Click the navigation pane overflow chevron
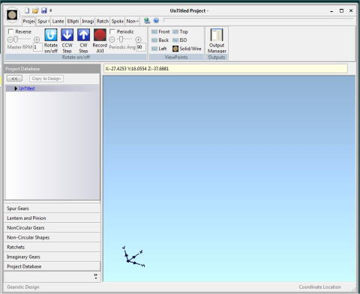The image size is (360, 294). 96,276
